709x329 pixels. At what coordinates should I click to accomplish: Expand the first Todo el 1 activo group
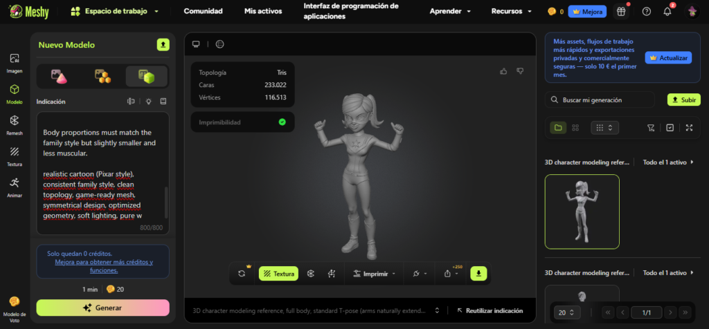(x=668, y=162)
